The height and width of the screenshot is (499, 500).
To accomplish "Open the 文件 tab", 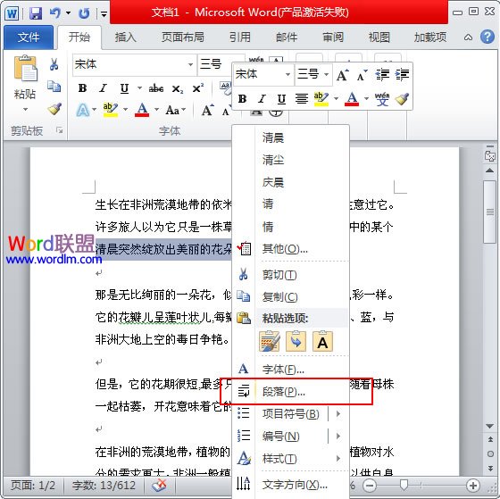I will pyautogui.click(x=29, y=37).
